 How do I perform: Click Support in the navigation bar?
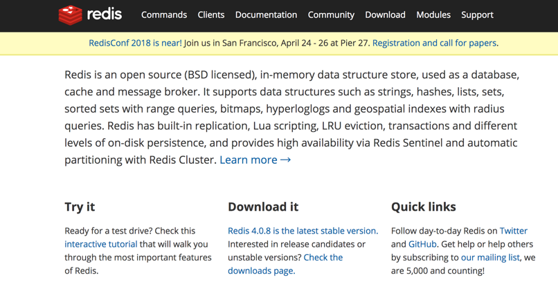(x=477, y=15)
